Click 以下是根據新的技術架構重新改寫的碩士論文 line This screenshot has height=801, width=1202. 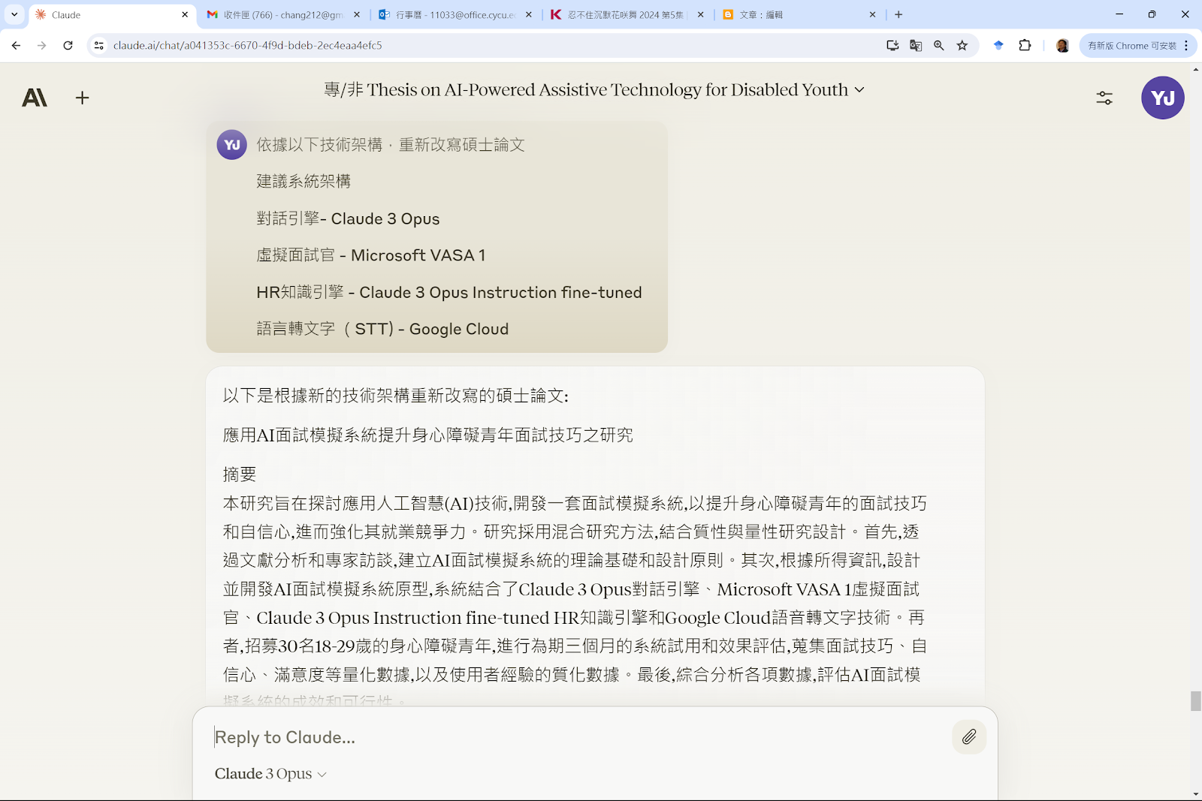[396, 396]
